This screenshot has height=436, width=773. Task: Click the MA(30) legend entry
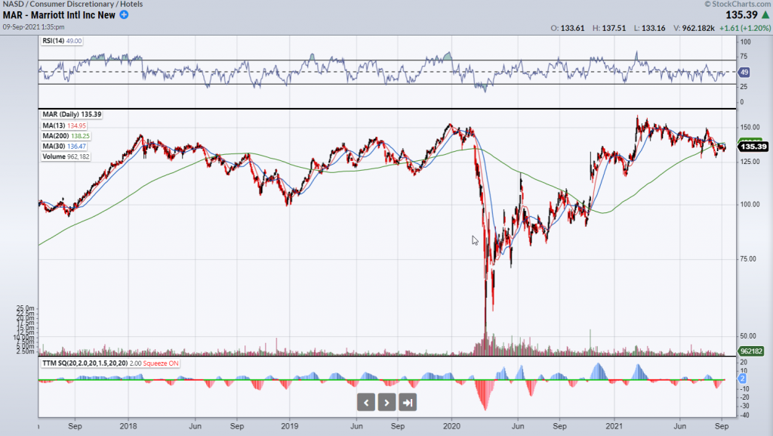pyautogui.click(x=64, y=147)
